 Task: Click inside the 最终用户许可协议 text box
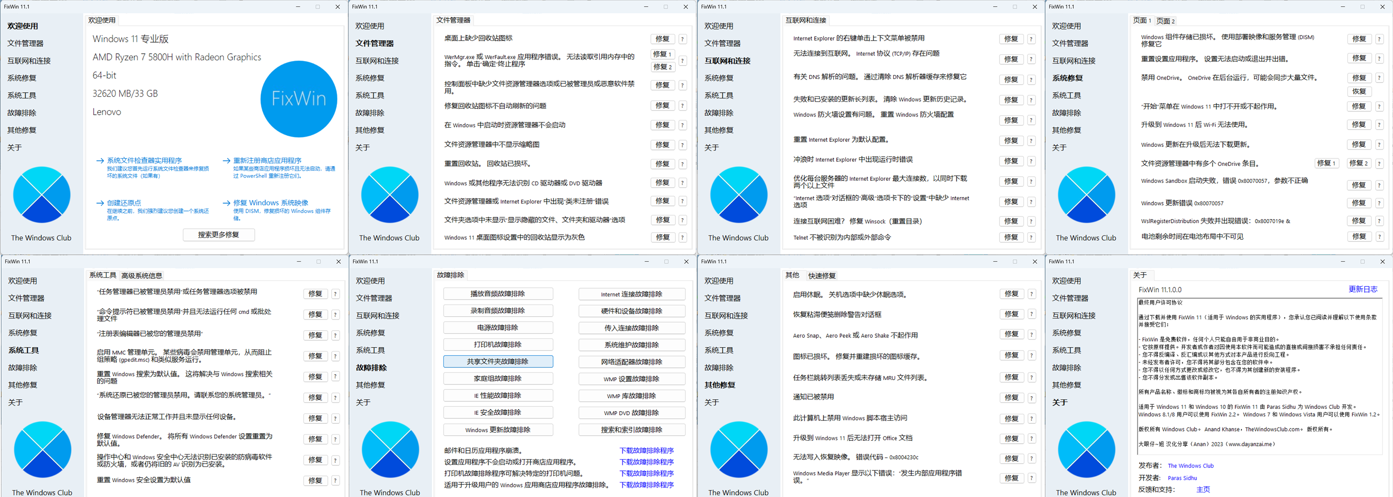pos(1260,377)
